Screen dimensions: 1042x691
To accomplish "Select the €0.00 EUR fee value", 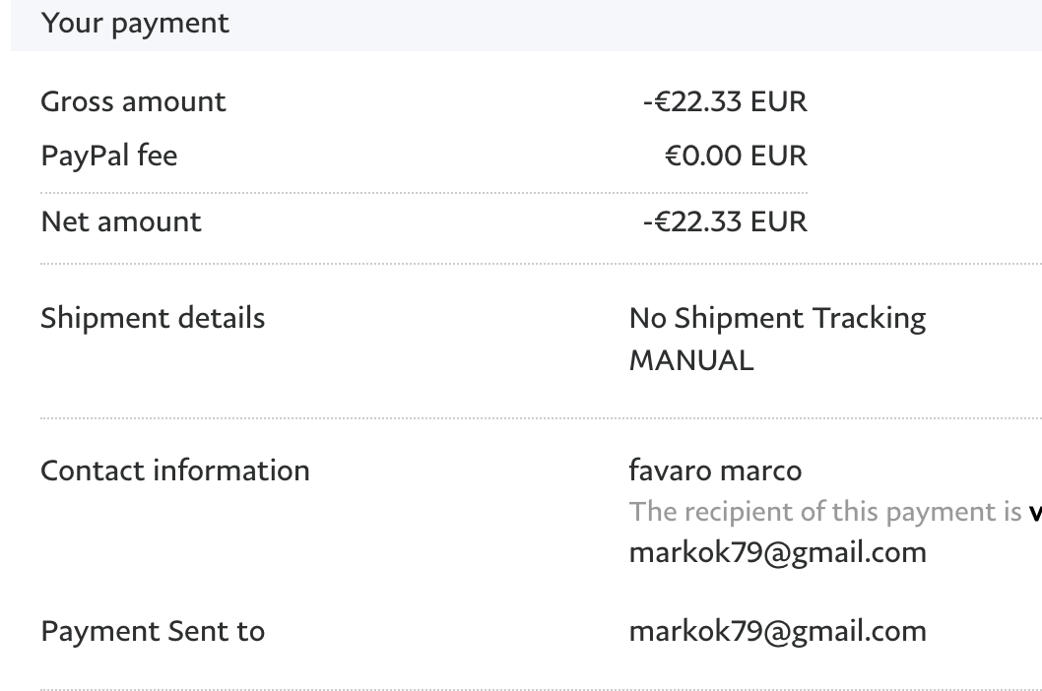I will (736, 156).
